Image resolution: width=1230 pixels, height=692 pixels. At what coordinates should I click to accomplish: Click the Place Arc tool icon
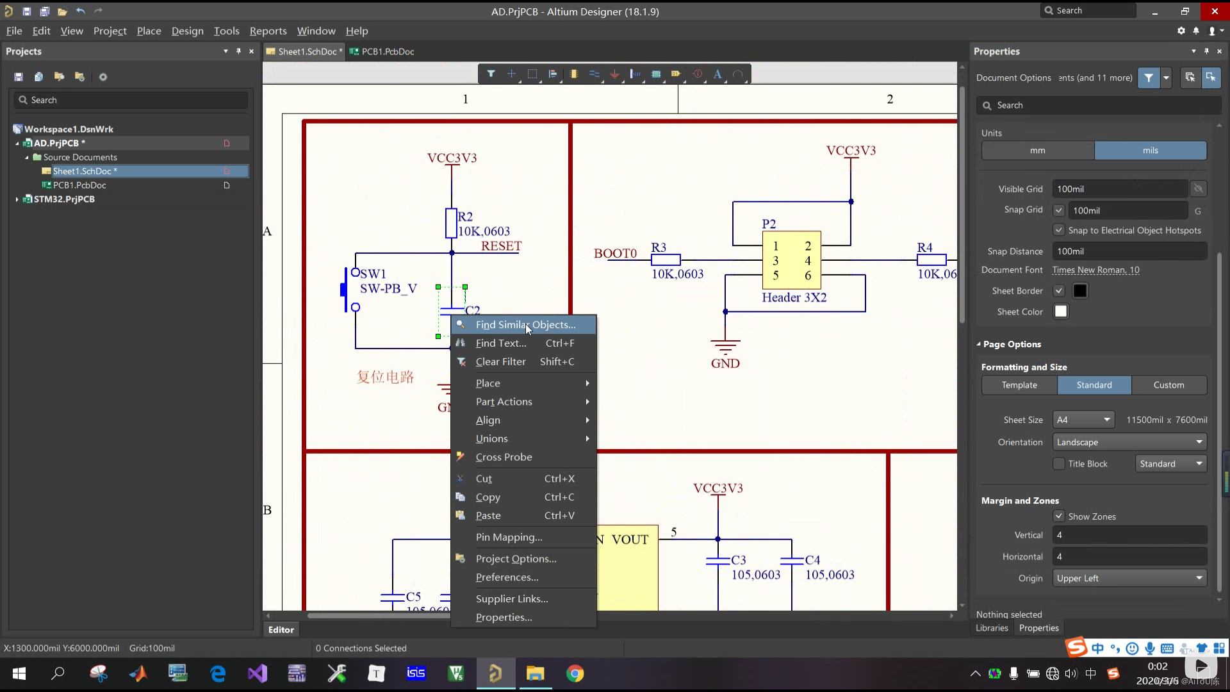pos(738,74)
